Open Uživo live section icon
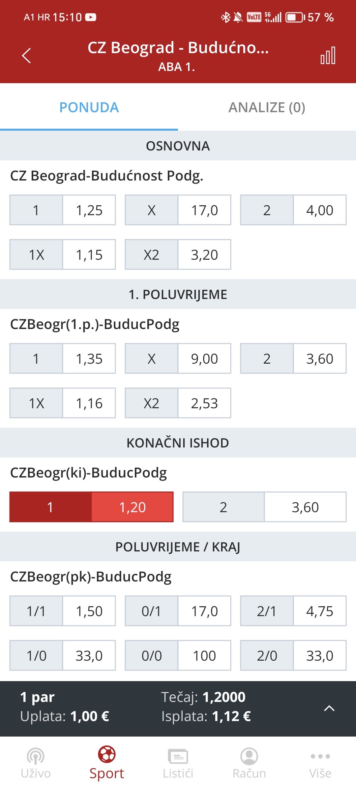 tap(36, 756)
